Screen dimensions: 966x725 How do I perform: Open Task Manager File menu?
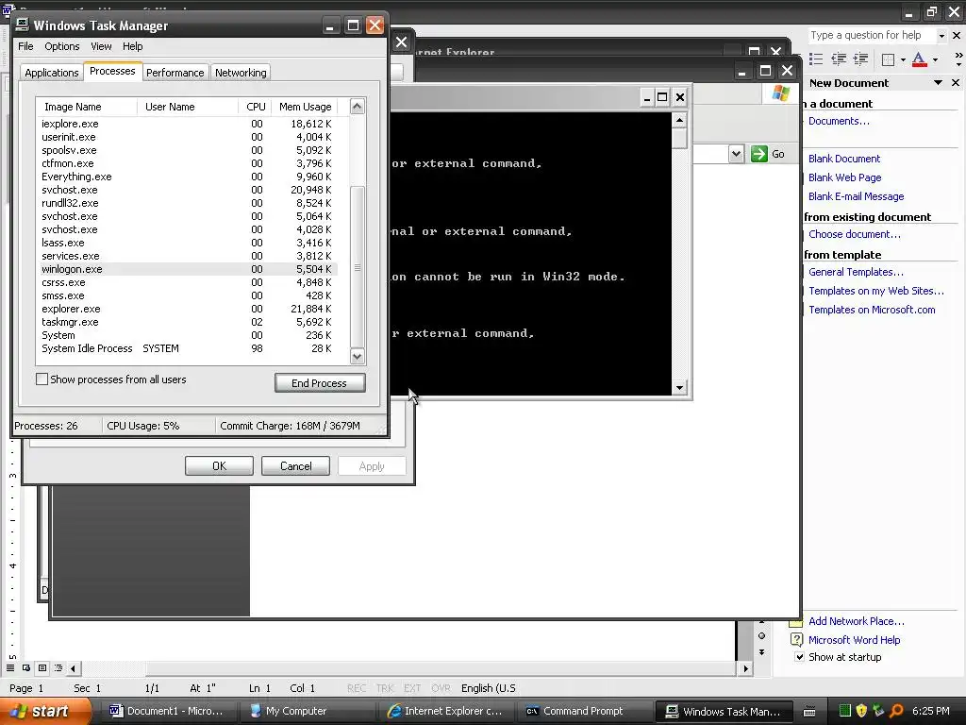point(25,46)
